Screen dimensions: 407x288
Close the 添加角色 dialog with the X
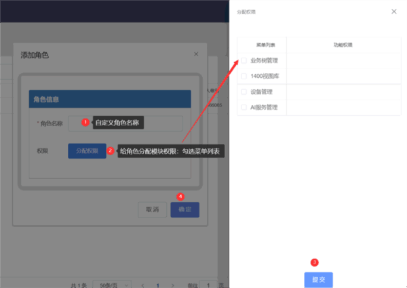click(x=196, y=54)
